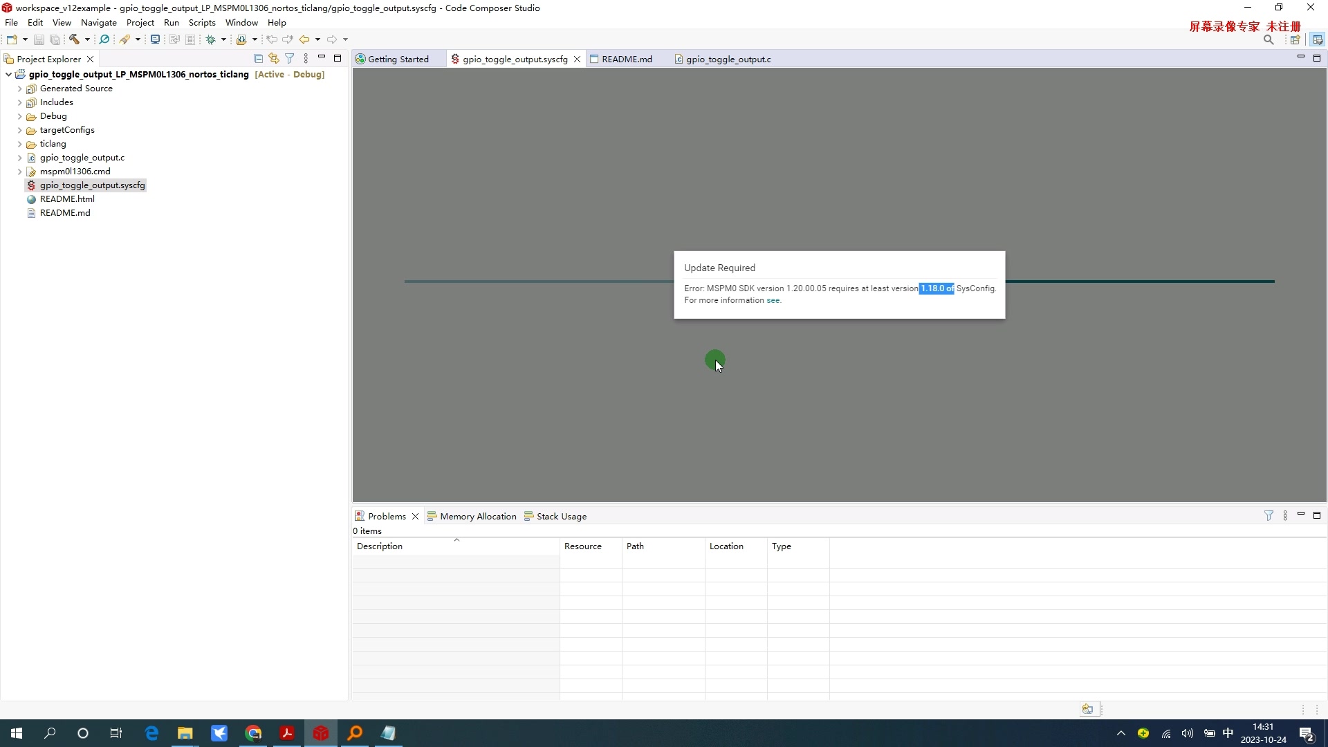
Task: Expand the targetConfigs folder
Action: [19, 130]
